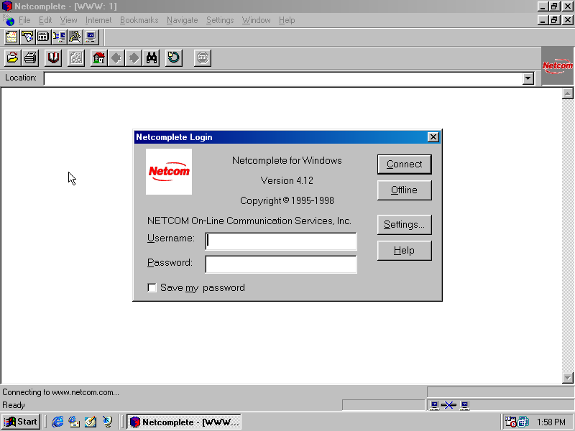Launch Internet Explorer from the taskbar quick launch
The width and height of the screenshot is (575, 431).
[x=57, y=422]
